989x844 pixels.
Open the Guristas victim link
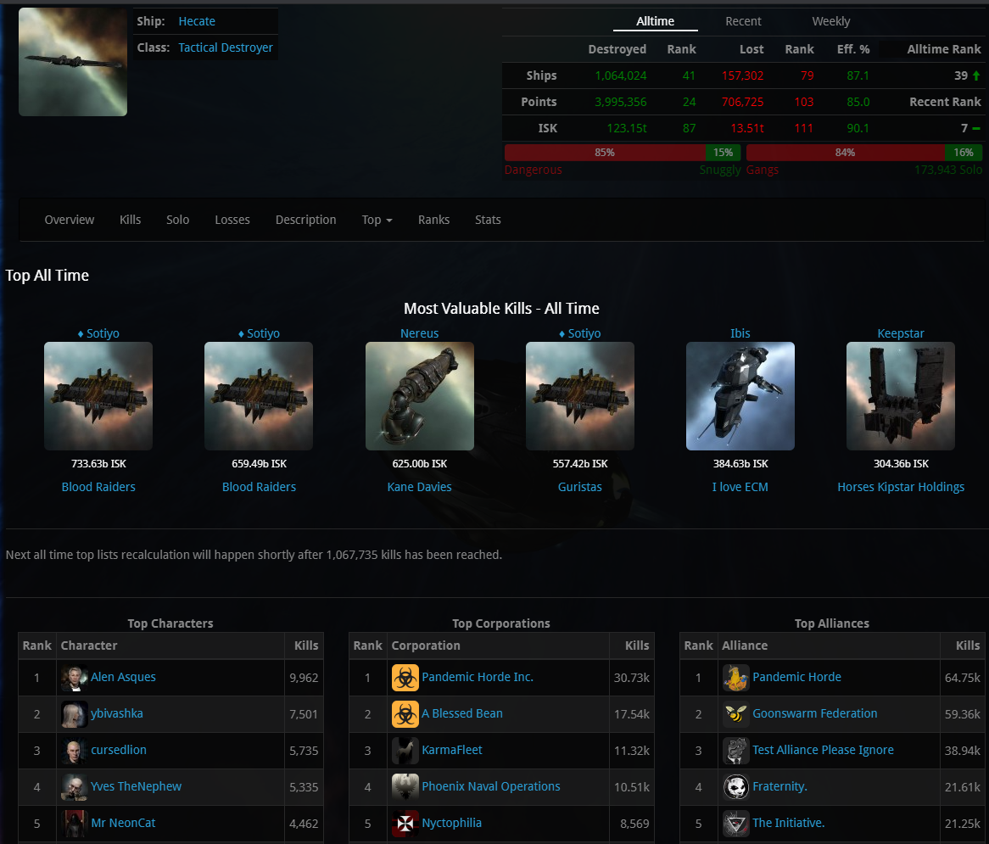point(579,487)
